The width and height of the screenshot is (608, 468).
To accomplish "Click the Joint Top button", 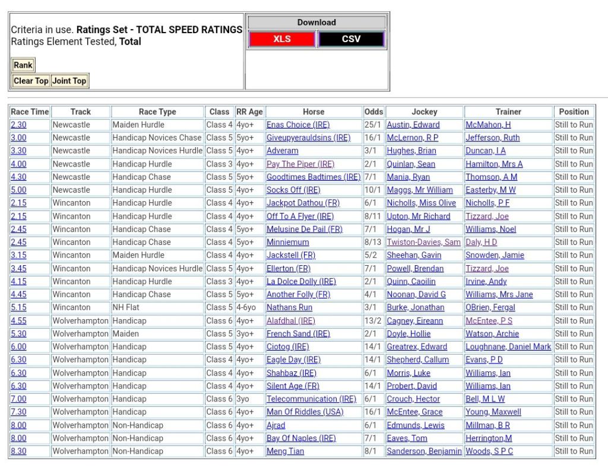I will tap(69, 81).
